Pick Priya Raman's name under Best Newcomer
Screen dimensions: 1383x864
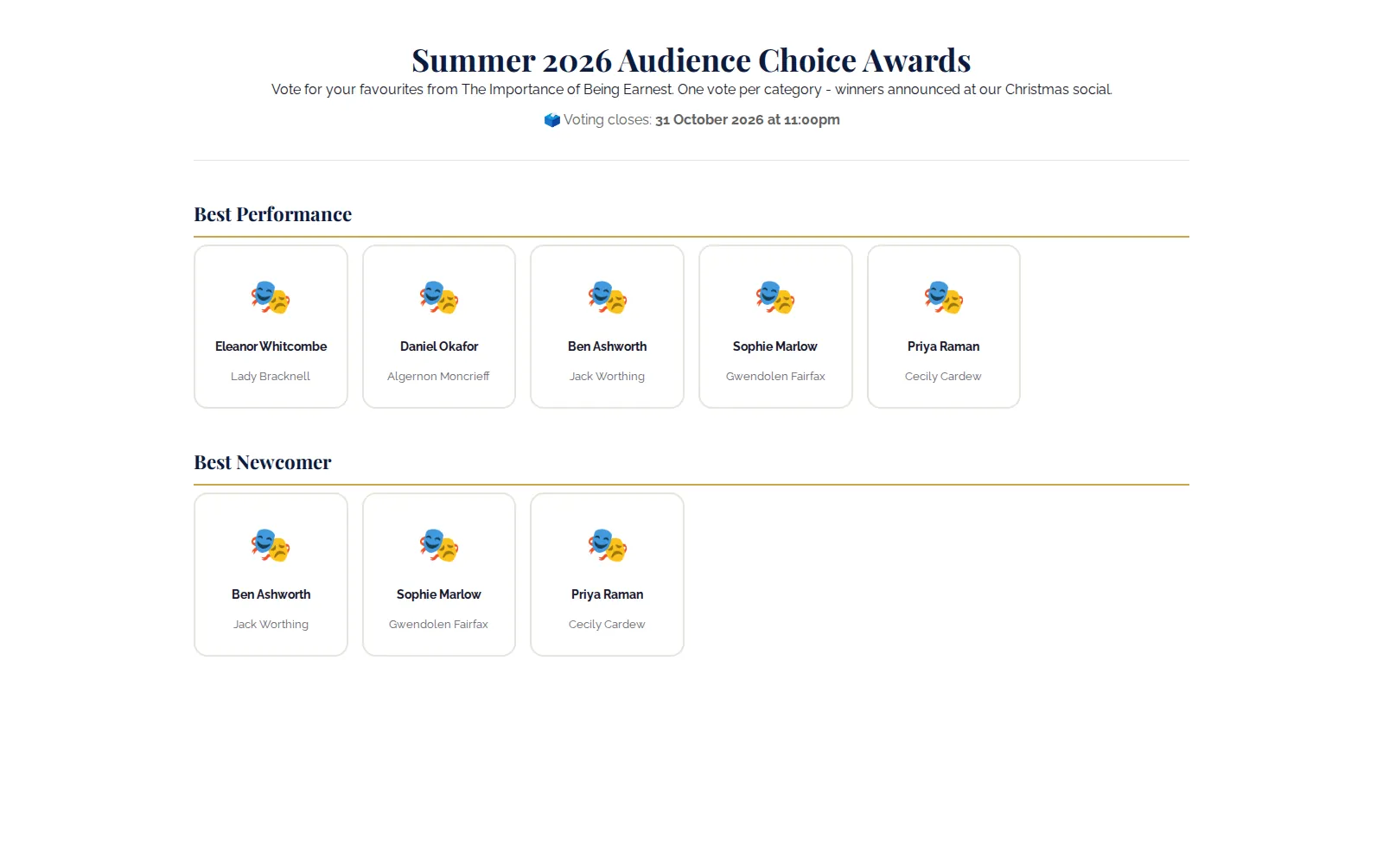[608, 594]
